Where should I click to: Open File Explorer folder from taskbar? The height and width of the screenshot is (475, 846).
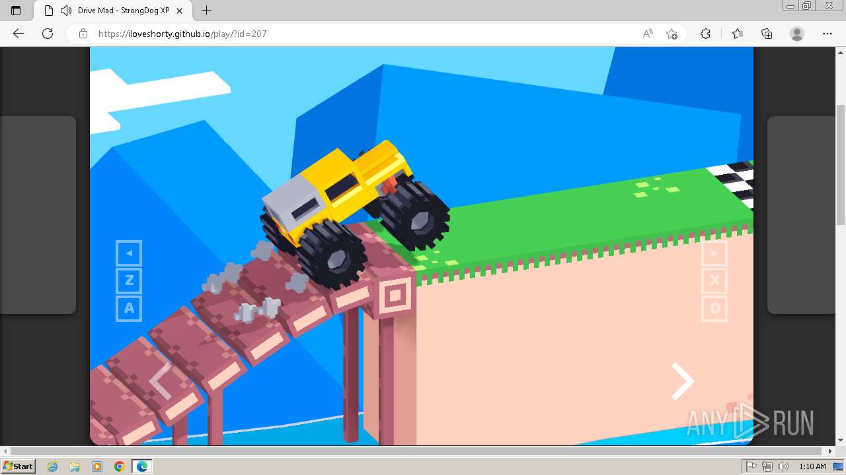click(x=75, y=466)
